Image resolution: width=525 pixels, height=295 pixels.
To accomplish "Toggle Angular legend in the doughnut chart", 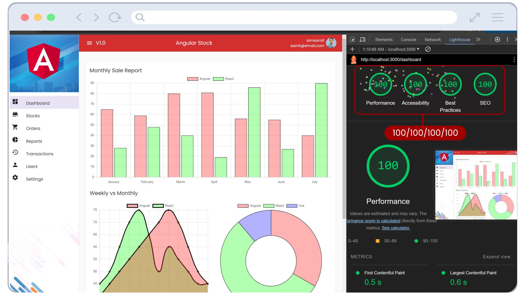I will tap(249, 206).
